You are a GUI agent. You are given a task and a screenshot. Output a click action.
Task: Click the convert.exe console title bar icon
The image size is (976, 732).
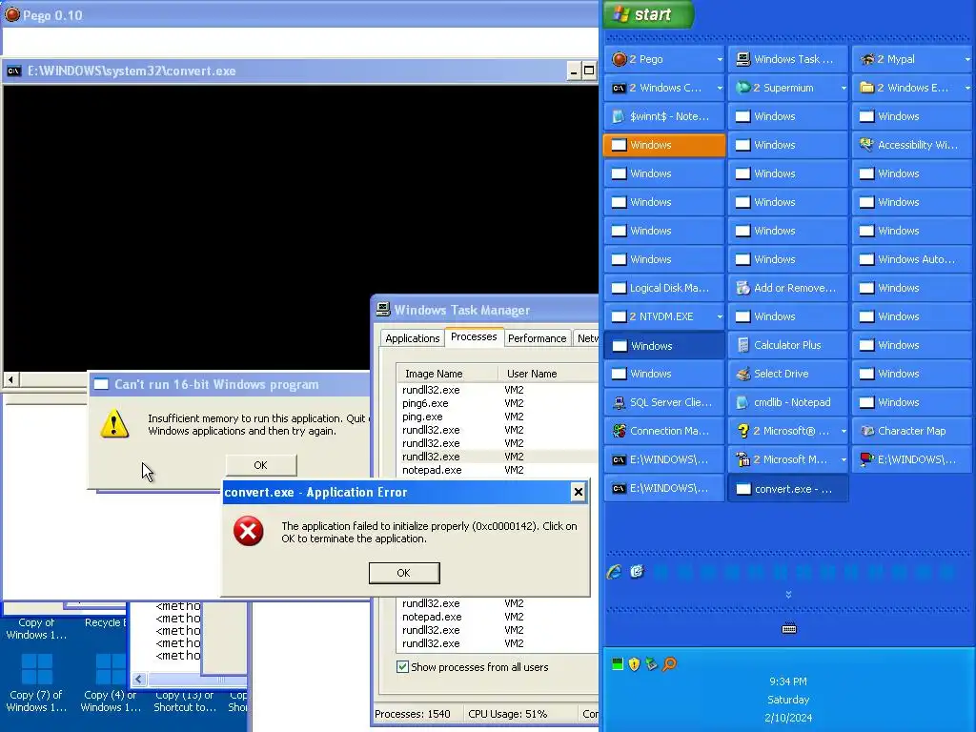(x=13, y=71)
